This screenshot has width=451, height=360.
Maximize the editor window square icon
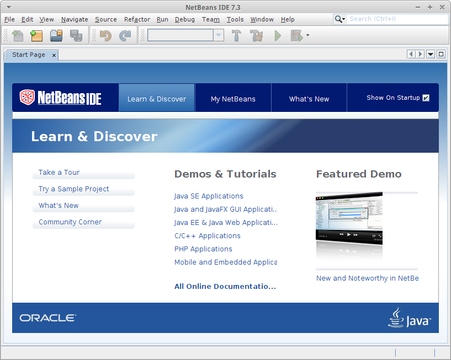(x=441, y=54)
